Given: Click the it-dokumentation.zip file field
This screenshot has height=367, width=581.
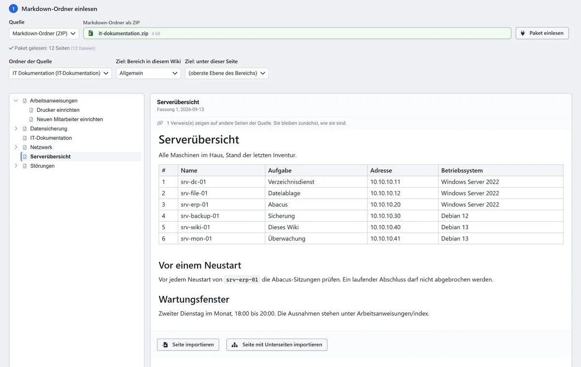Looking at the screenshot, I should coord(297,33).
